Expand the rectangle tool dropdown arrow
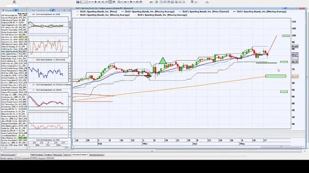This screenshot has width=309, height=173. point(122,2)
